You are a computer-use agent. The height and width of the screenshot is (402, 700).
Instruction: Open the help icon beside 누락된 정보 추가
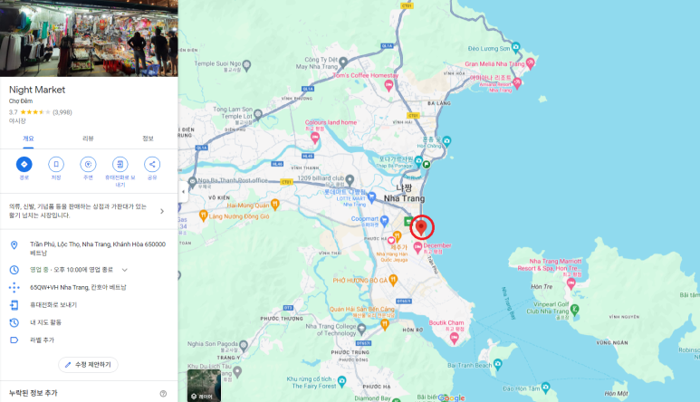[163, 394]
